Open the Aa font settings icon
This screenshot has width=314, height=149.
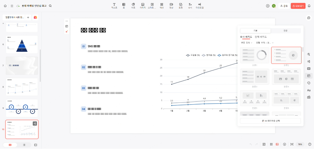309,90
